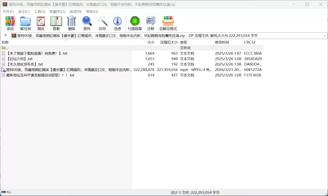Viewport: 328px width, 196px height.
Task: Click the 自解压格式 (SFX) icon
Action: (168, 23)
